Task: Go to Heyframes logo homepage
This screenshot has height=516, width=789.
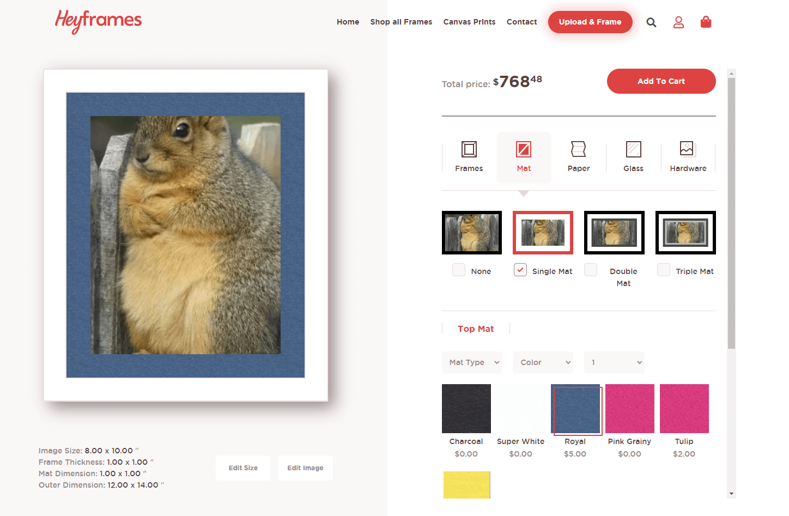Action: coord(98,21)
